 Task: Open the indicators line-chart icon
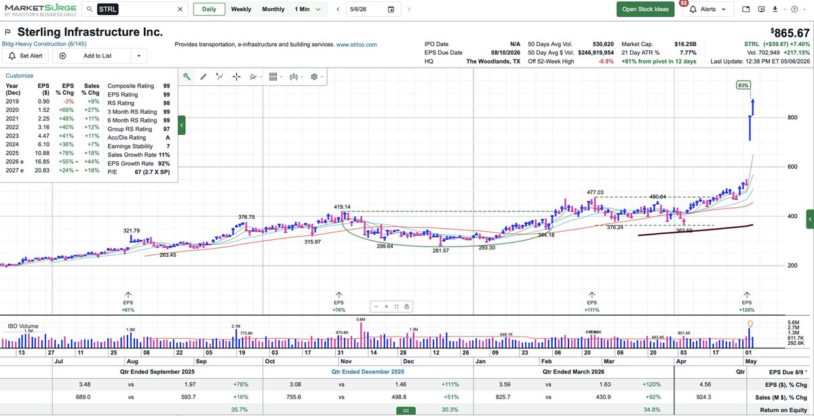[252, 77]
